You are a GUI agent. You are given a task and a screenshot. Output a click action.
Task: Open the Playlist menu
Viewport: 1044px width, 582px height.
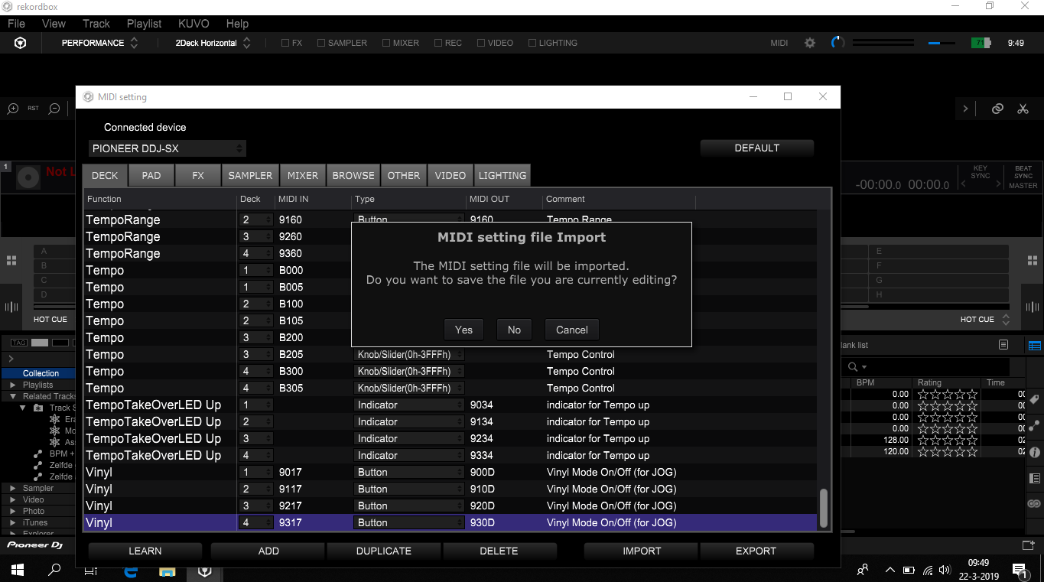click(x=144, y=24)
